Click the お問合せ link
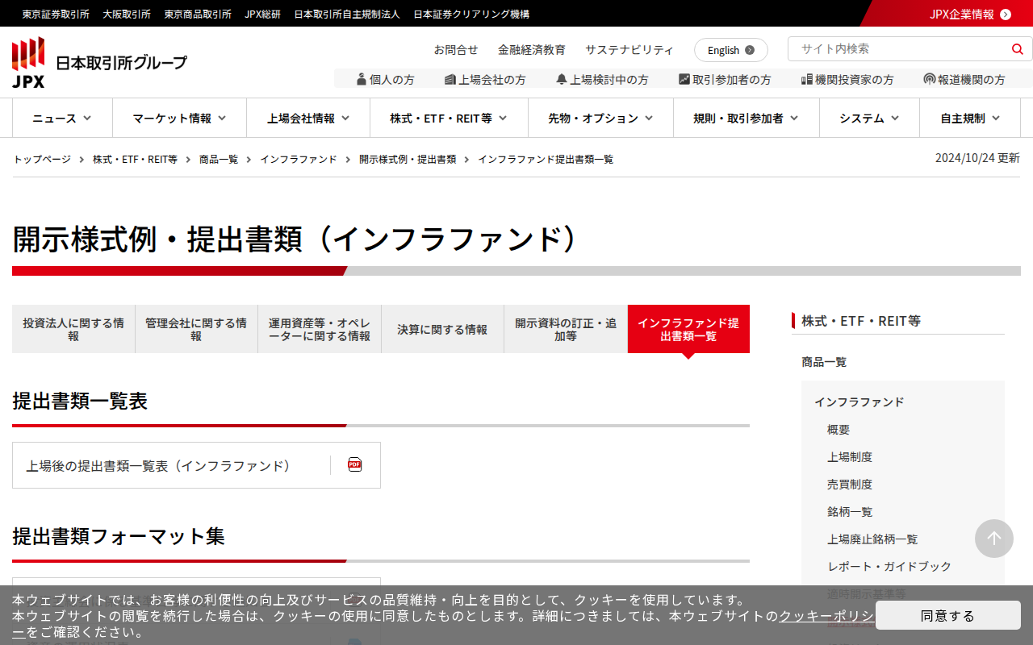 tap(456, 49)
